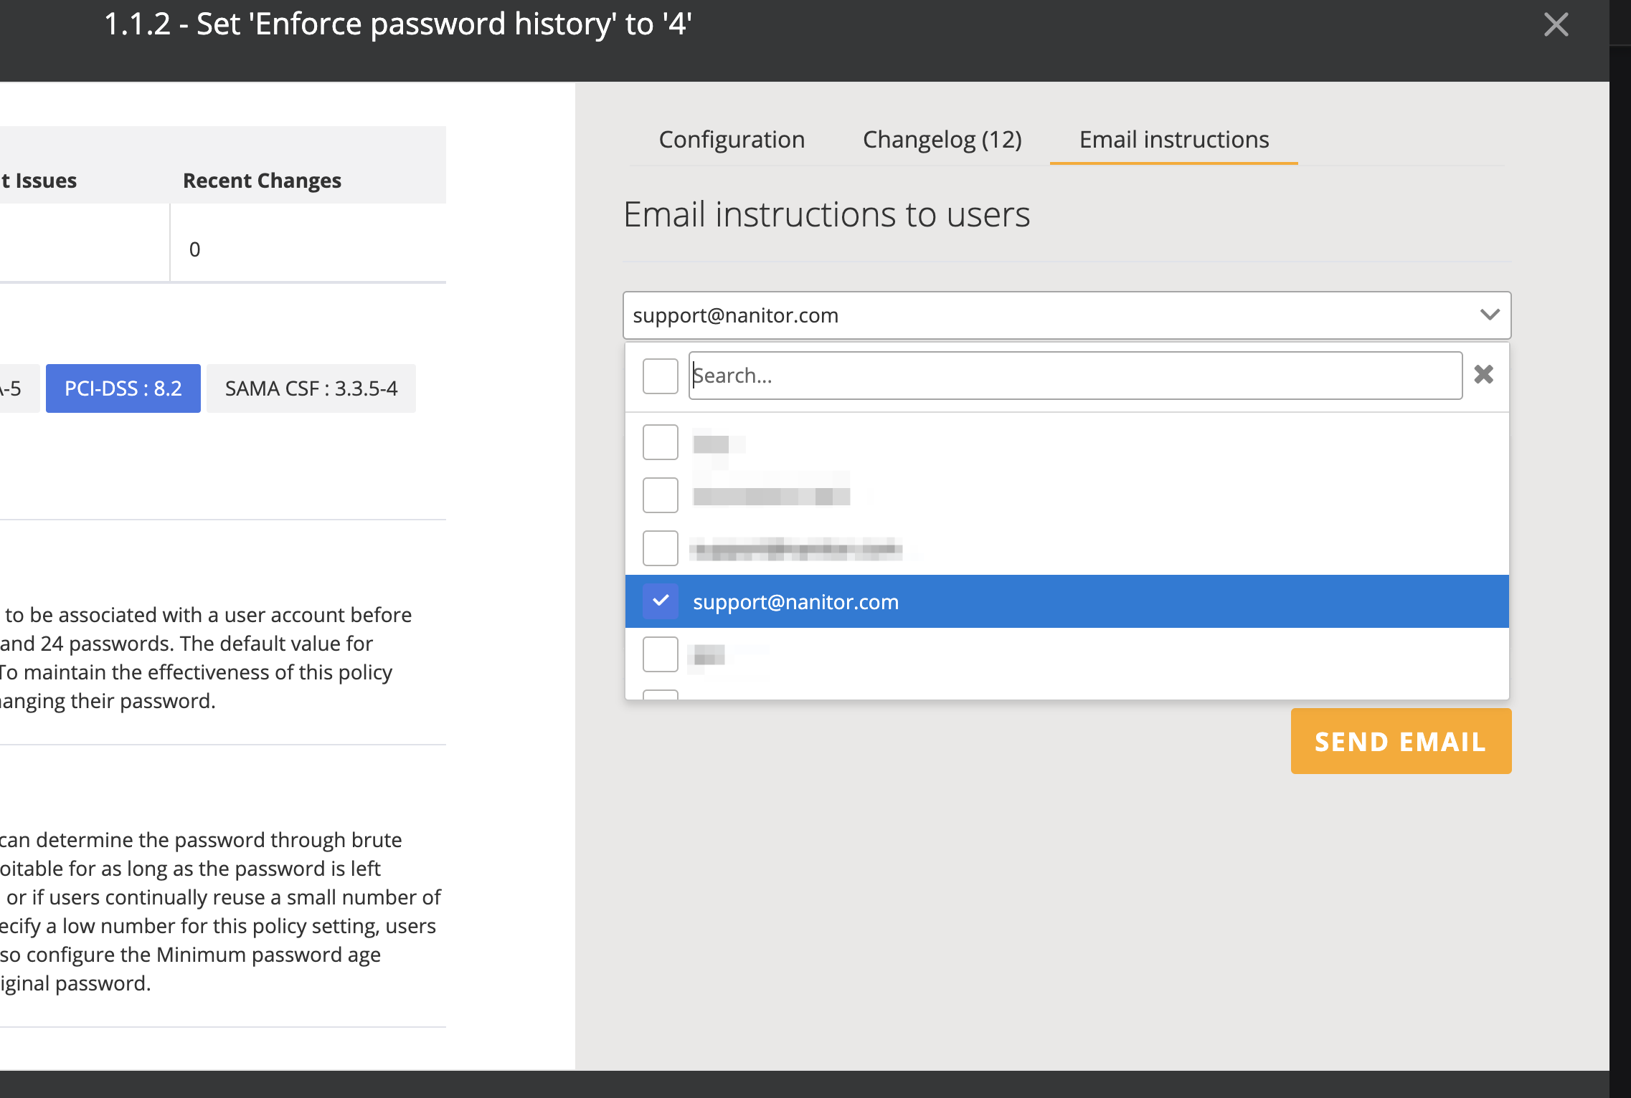Focus the Search... input field
Image resolution: width=1631 pixels, height=1098 pixels.
(1074, 376)
